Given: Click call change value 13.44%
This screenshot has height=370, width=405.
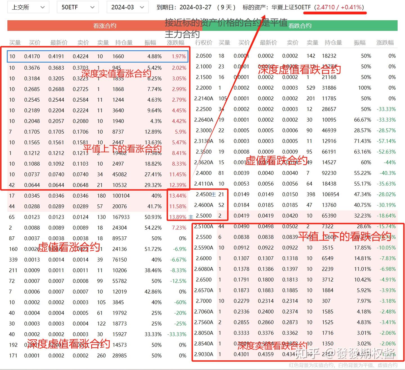Looking at the screenshot, I should 178,196.
